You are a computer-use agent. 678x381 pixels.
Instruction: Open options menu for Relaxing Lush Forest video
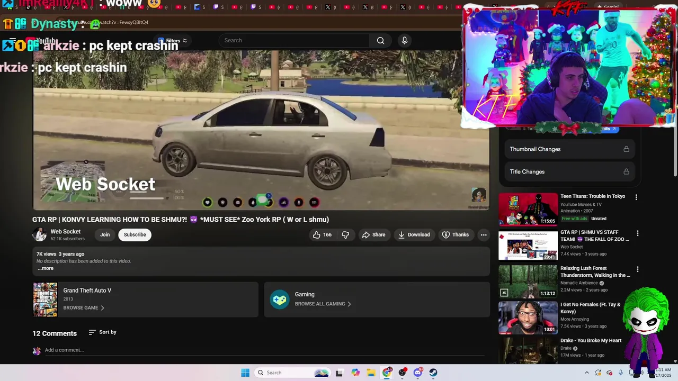point(637,269)
